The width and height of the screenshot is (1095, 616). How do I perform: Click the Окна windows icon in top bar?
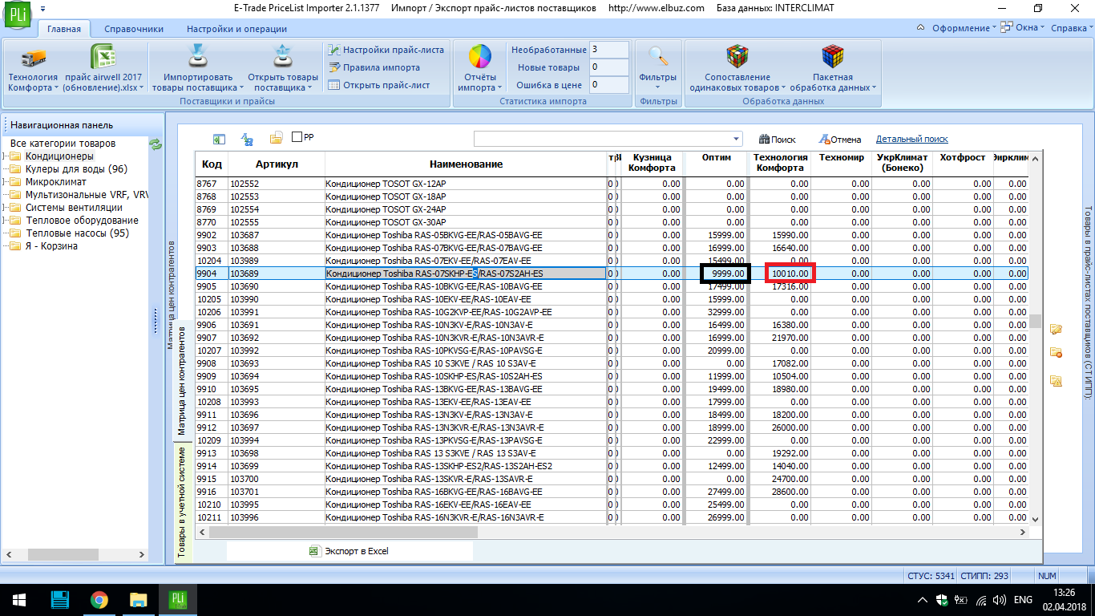(1007, 28)
